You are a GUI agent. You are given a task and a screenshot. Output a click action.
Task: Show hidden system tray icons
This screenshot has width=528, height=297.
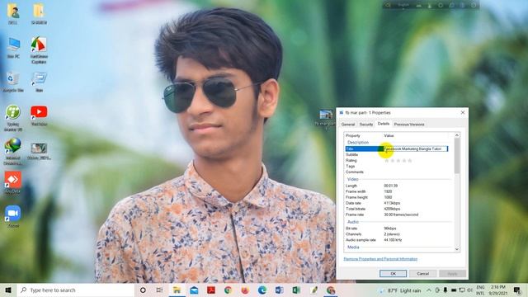pyautogui.click(x=429, y=290)
